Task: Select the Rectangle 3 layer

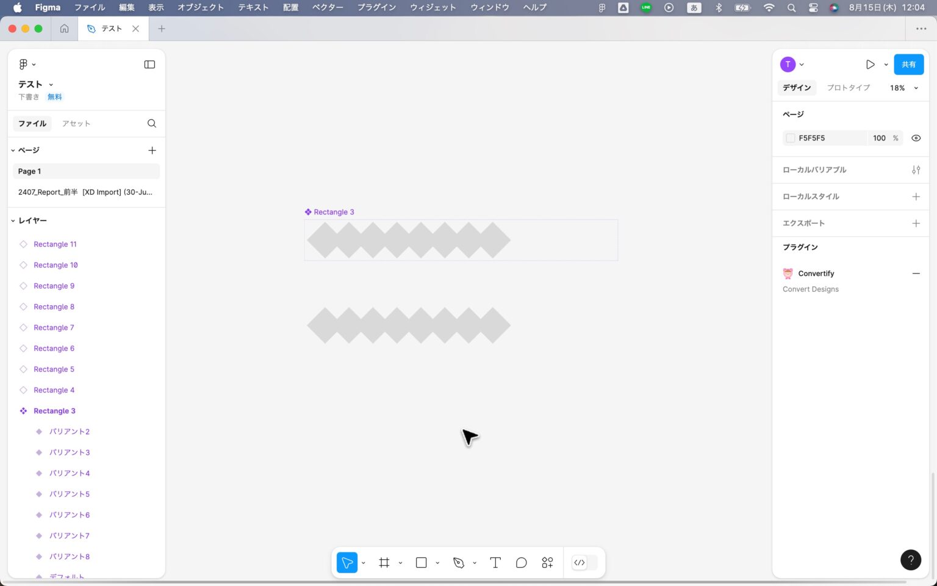Action: pos(54,410)
